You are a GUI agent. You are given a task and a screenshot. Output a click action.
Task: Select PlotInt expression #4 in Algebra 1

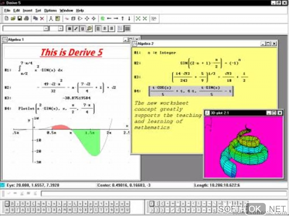tap(57, 108)
